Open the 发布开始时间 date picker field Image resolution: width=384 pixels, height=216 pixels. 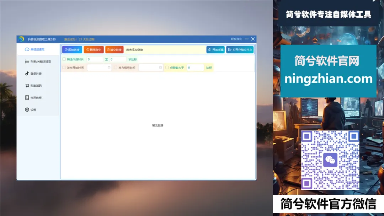(x=99, y=67)
